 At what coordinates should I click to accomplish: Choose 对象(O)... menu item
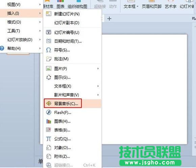click(x=72, y=148)
